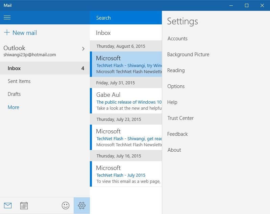The image size is (270, 214).
Task: Open Gabe Aul email about Windows 10
Action: pos(126,101)
